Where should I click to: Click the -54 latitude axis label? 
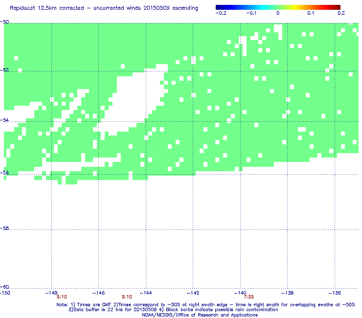point(4,120)
